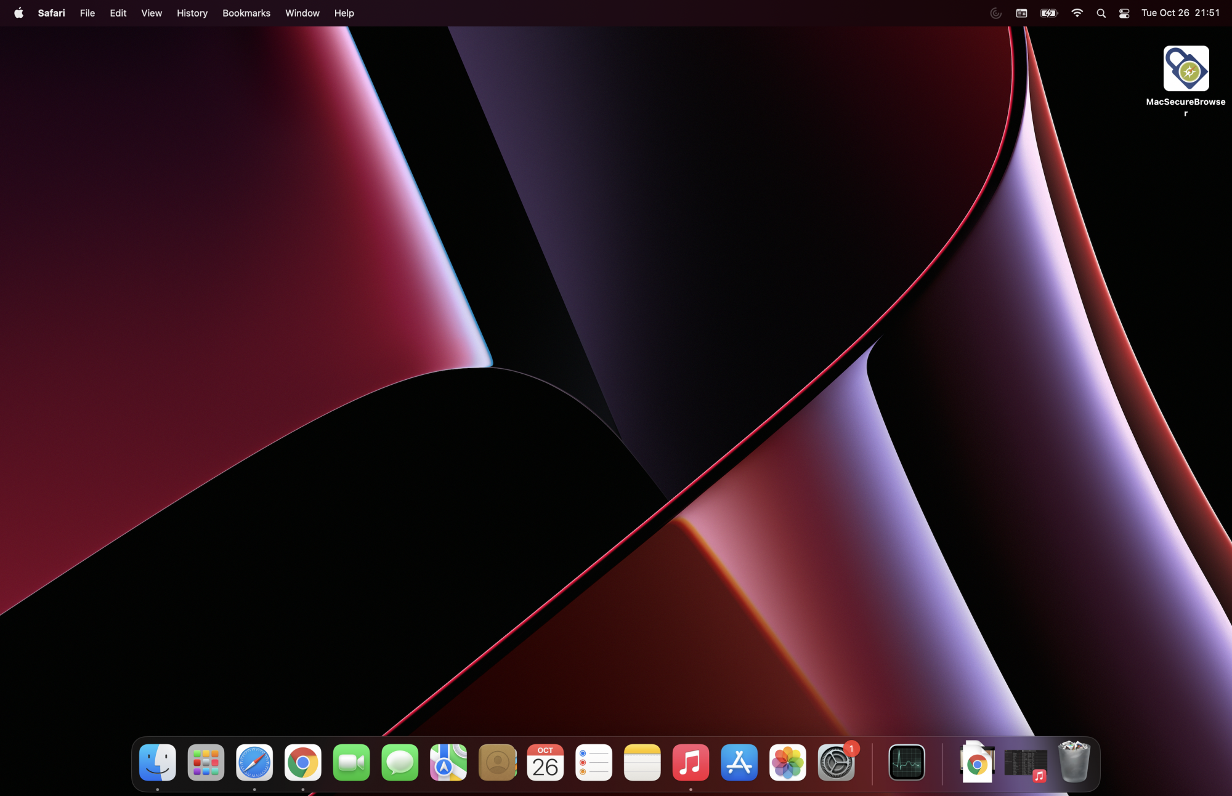This screenshot has height=796, width=1232.
Task: Open the Wi-Fi status menu
Action: pyautogui.click(x=1077, y=13)
